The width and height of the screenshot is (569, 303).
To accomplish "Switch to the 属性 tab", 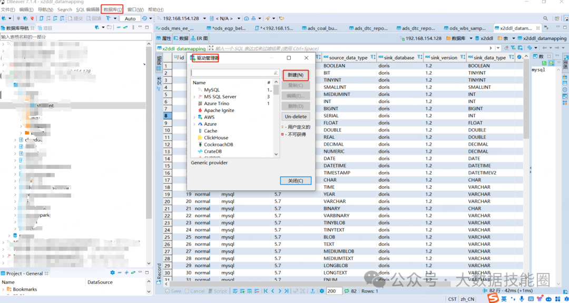I will tap(164, 38).
